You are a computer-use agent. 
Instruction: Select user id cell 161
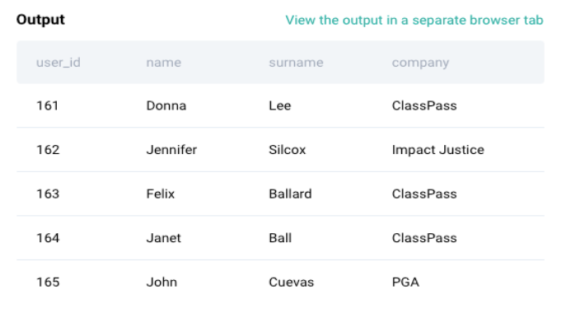48,105
